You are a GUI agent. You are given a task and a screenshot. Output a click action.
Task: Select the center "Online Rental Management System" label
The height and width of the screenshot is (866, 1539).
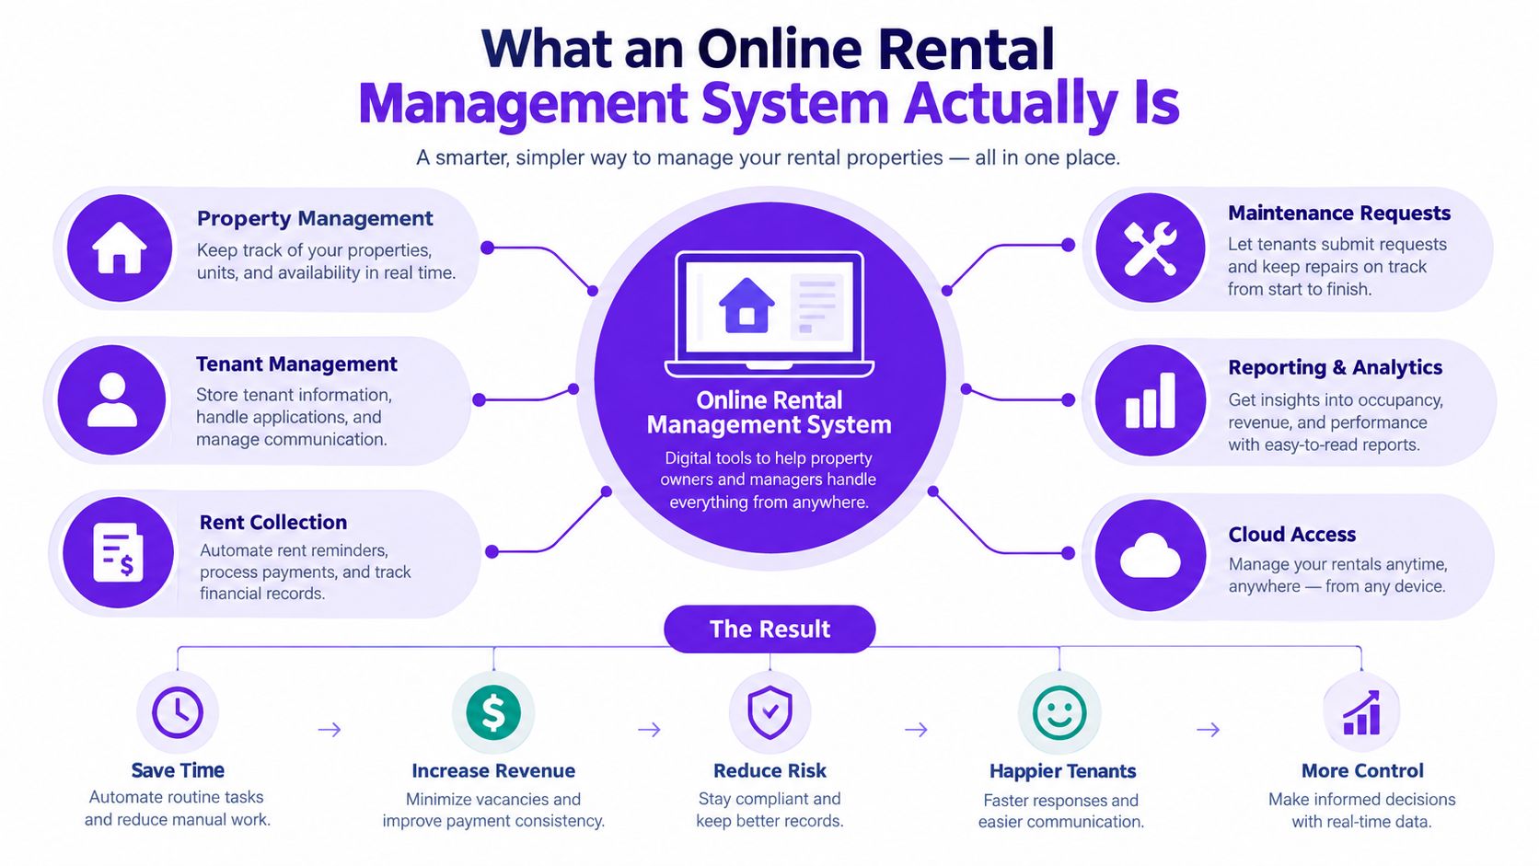pyautogui.click(x=769, y=412)
